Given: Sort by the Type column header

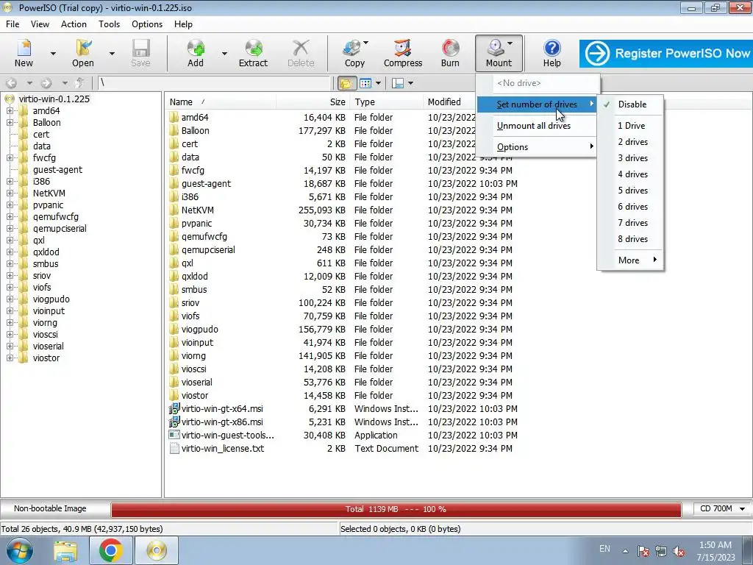Looking at the screenshot, I should [387, 102].
